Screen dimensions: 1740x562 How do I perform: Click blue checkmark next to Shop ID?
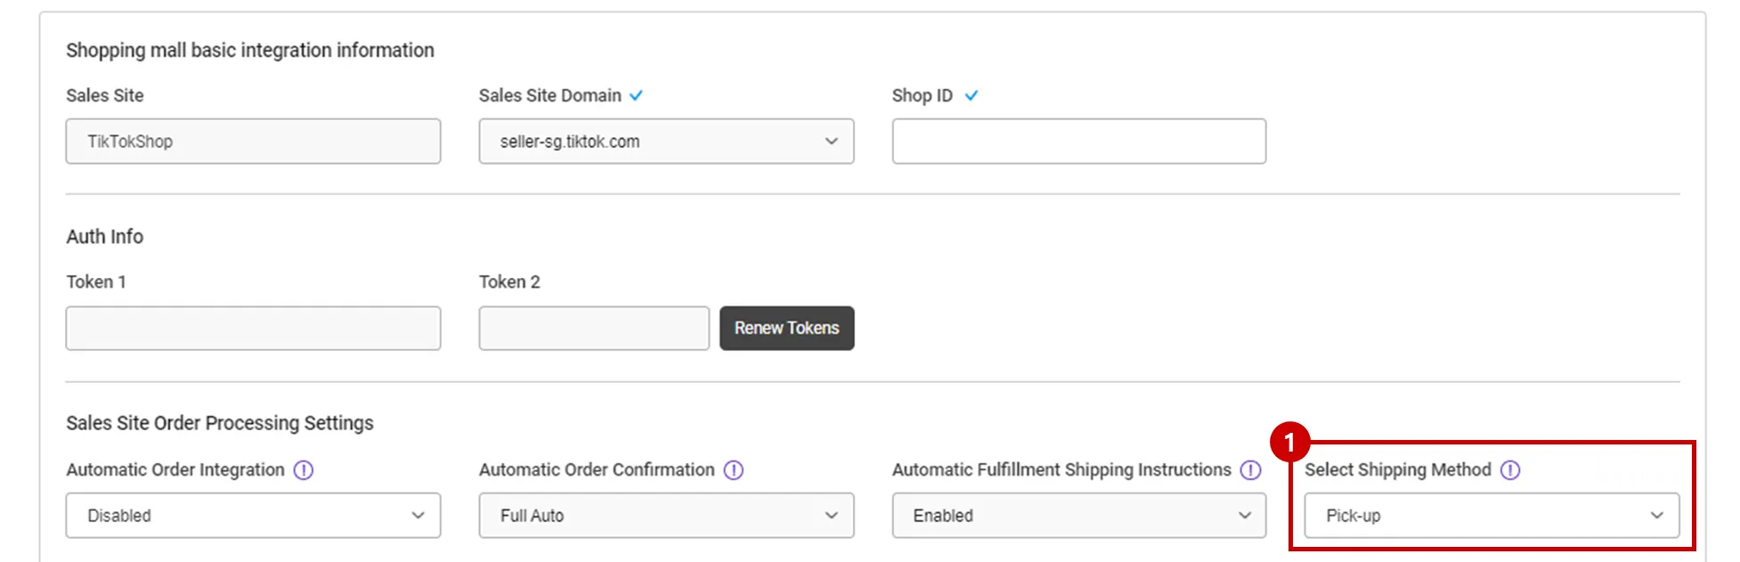pyautogui.click(x=972, y=95)
